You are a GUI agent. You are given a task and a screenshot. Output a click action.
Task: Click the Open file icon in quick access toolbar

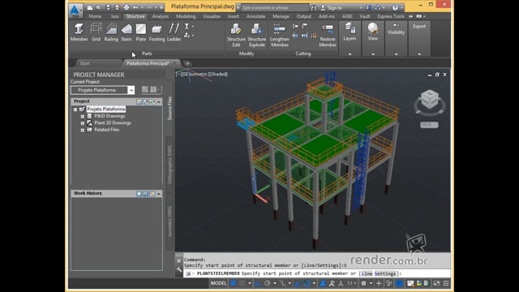click(x=99, y=7)
